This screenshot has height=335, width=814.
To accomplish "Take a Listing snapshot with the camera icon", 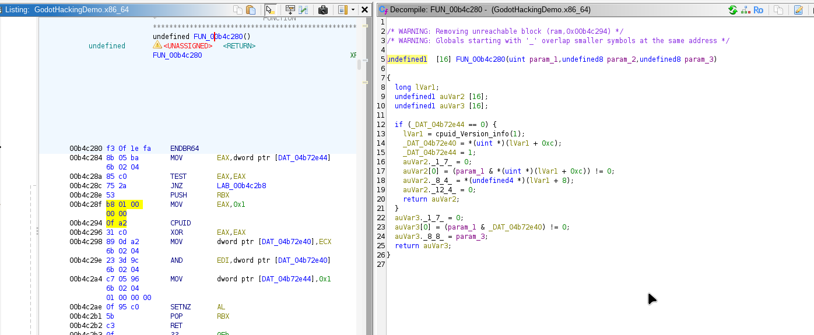I will (x=322, y=10).
